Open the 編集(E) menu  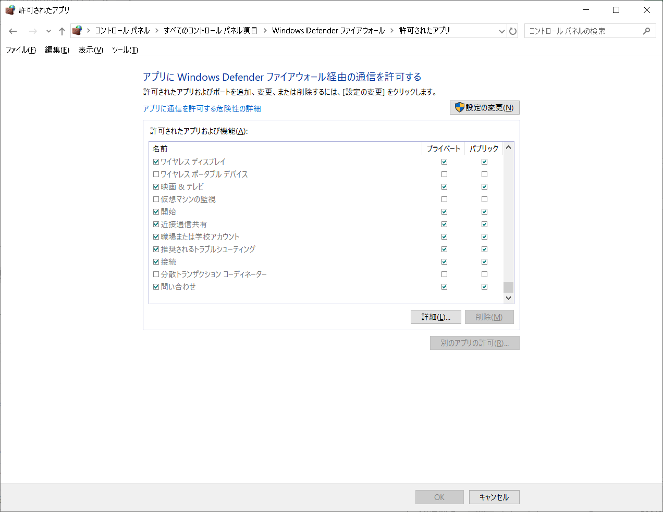point(57,50)
